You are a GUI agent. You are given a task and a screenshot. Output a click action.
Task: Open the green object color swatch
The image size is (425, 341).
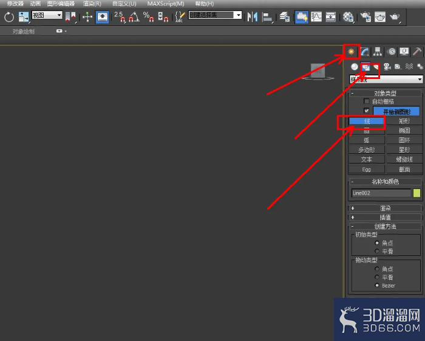click(416, 193)
